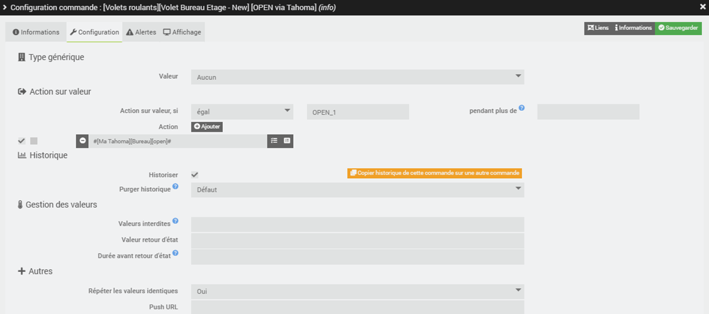Click the Liens button
The image size is (709, 314).
click(x=598, y=28)
